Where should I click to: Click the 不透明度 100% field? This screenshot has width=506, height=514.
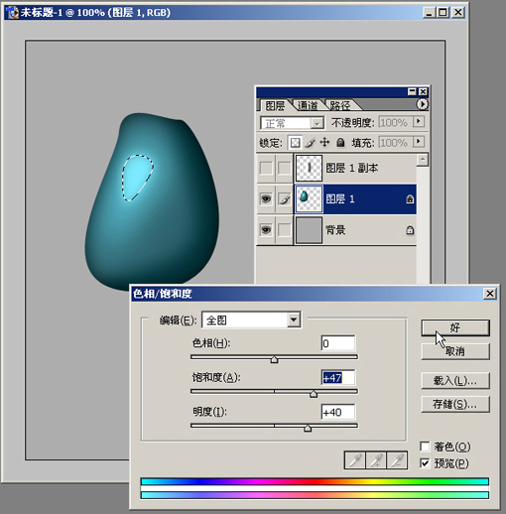(395, 122)
